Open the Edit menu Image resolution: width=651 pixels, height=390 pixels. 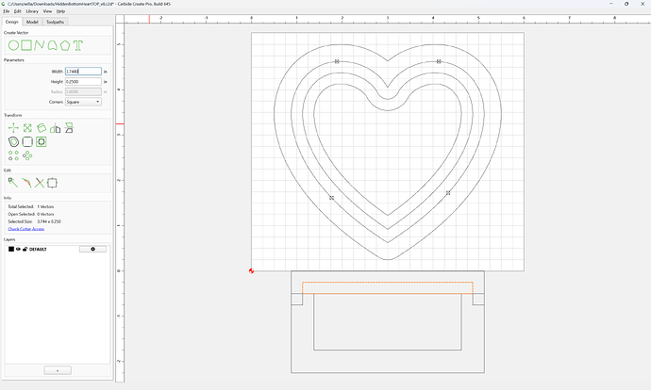pos(17,11)
